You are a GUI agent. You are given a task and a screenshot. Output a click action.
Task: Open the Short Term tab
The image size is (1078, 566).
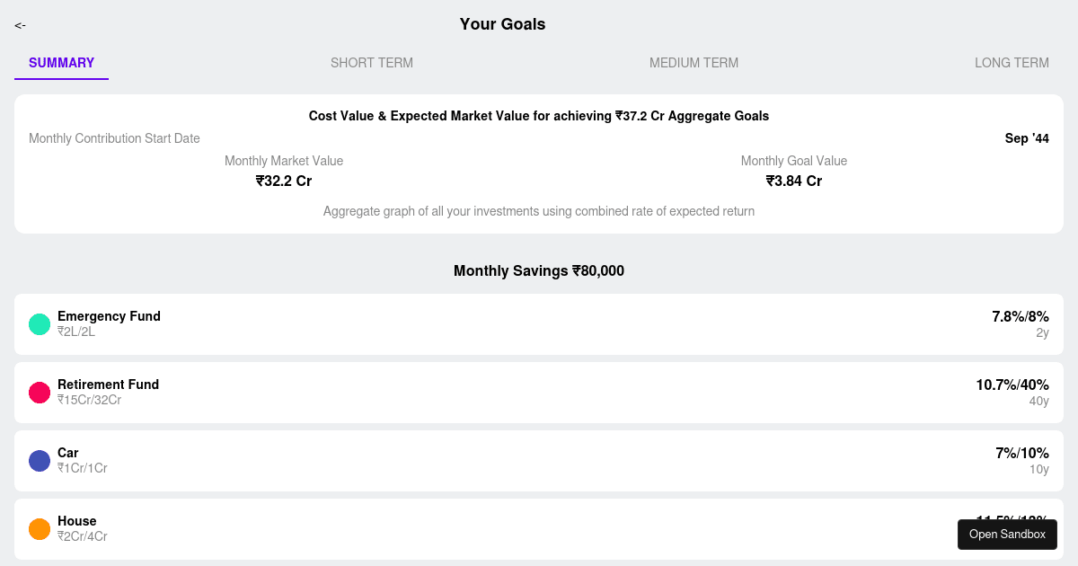[372, 63]
